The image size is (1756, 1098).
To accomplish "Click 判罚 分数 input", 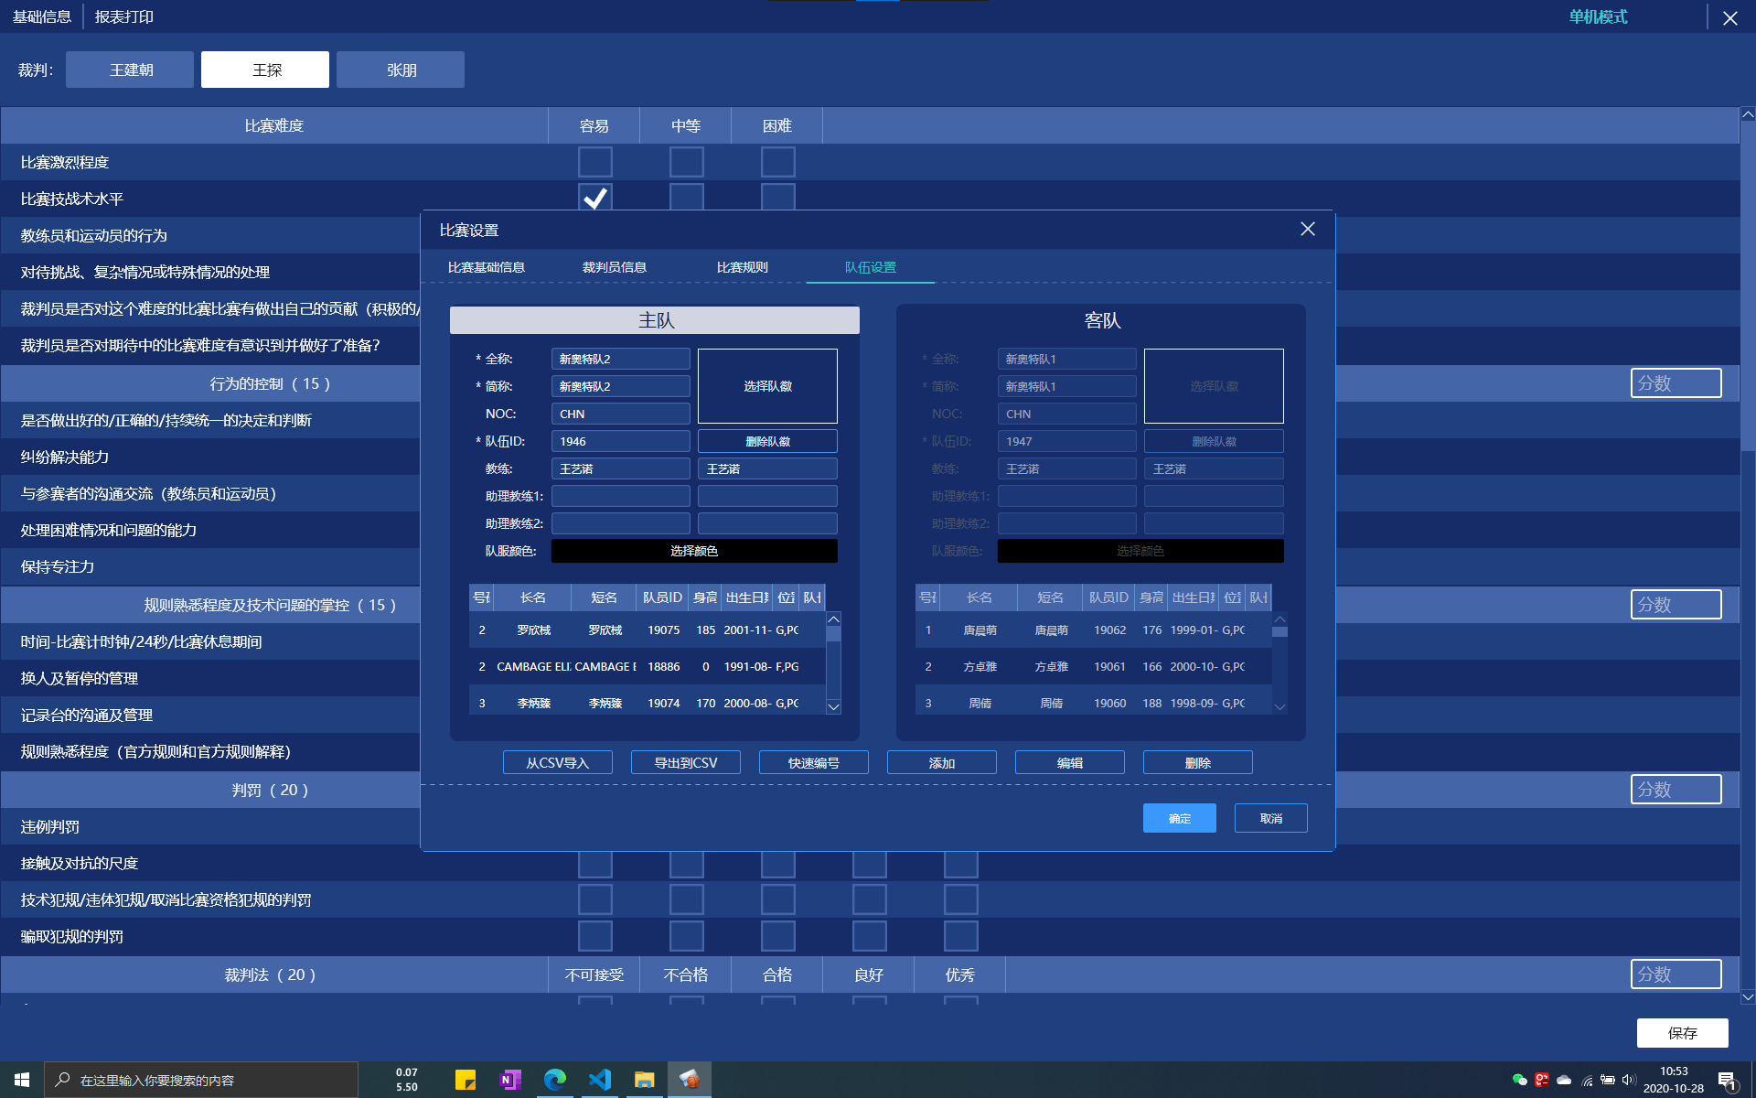I will [1676, 790].
